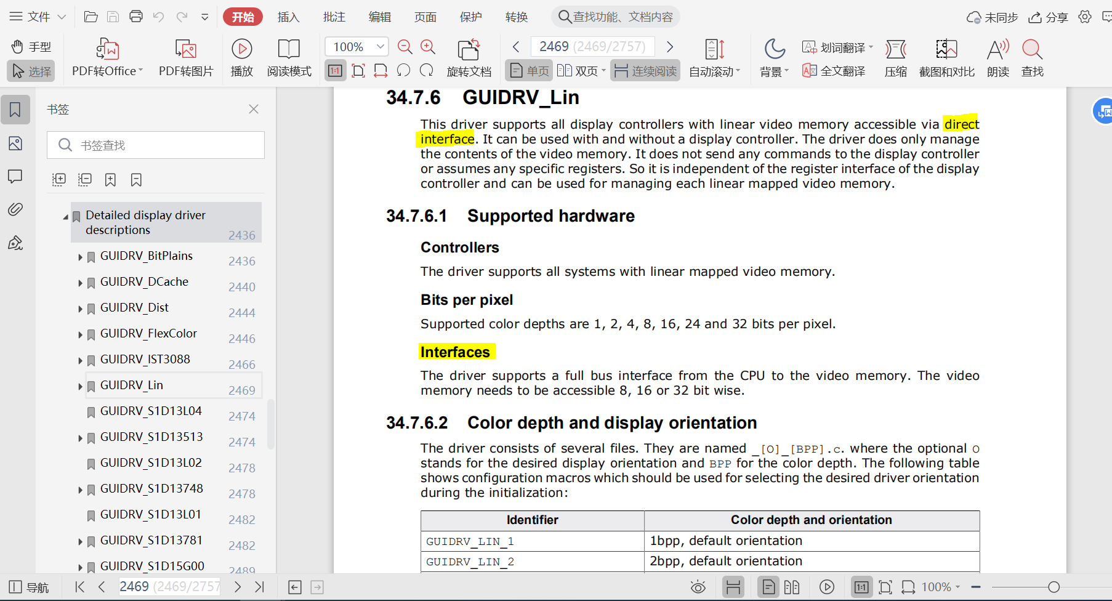Open the 保护 tab
This screenshot has height=601, width=1112.
pos(471,17)
